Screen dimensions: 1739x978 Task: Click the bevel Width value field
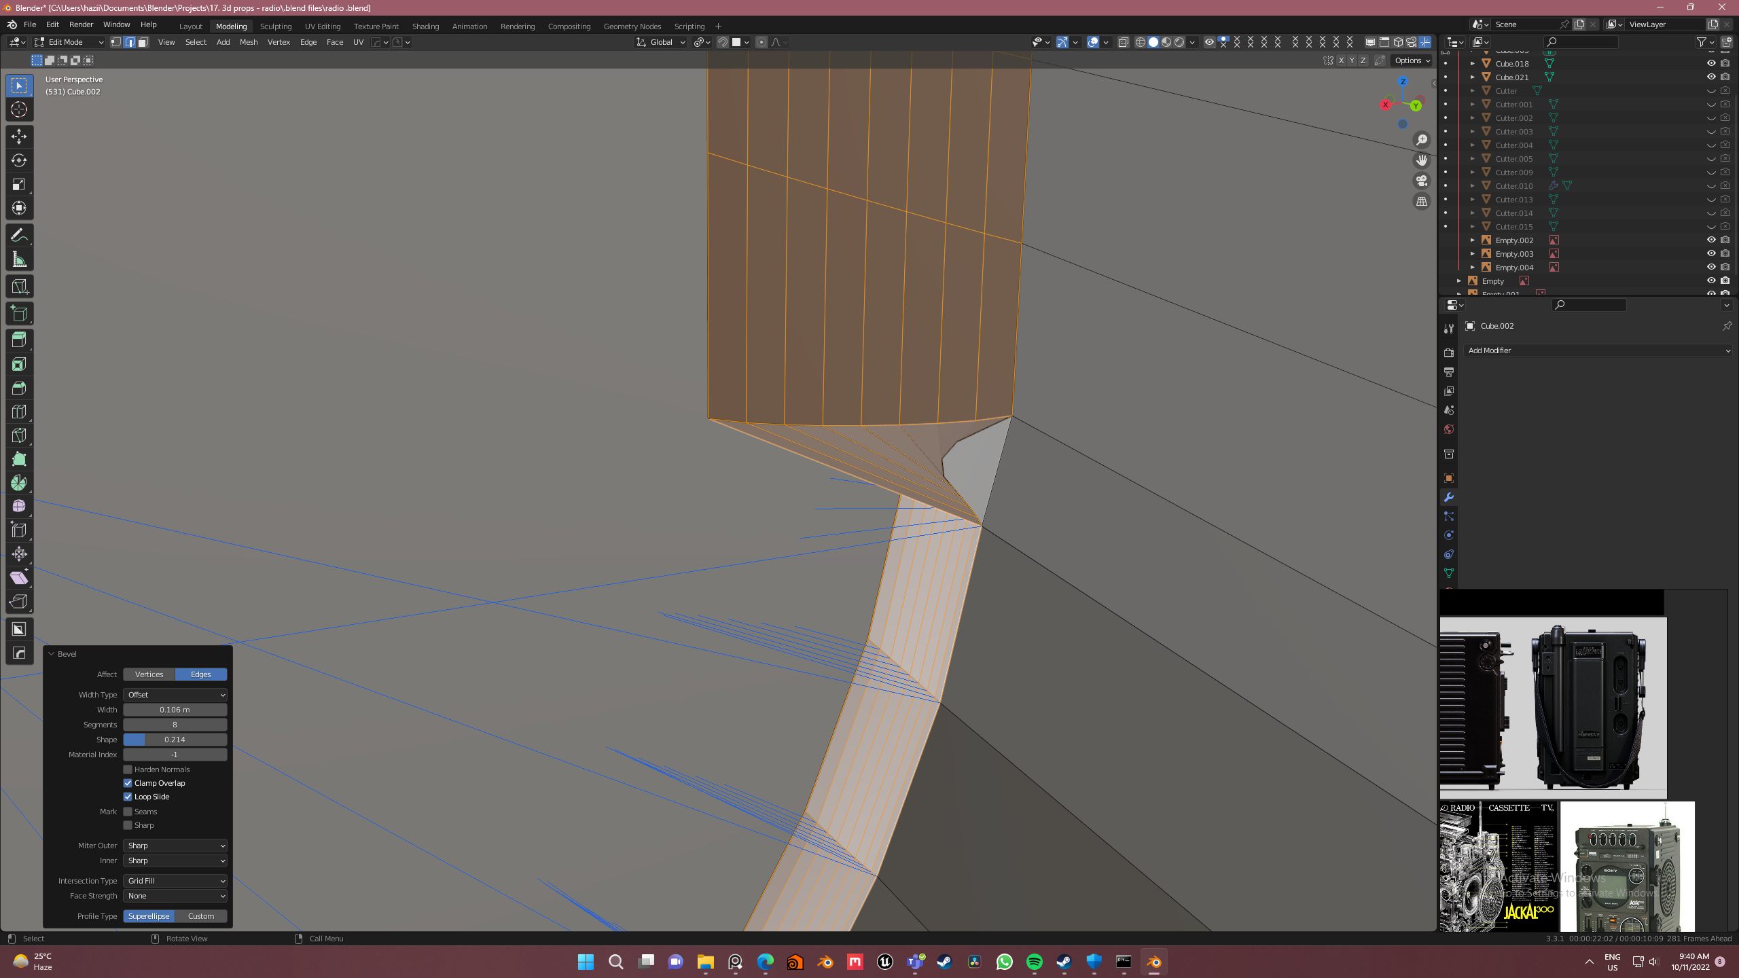[x=175, y=710]
